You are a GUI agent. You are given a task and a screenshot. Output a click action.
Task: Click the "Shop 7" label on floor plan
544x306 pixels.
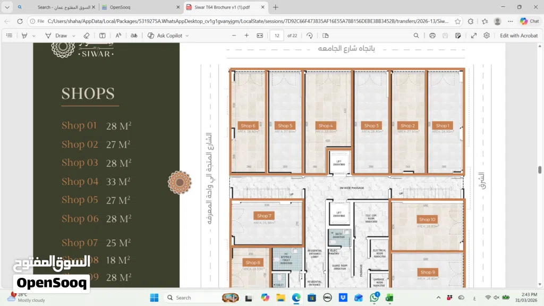coord(264,216)
